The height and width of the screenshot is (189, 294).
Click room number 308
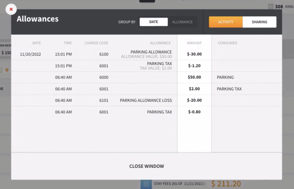point(279,7)
